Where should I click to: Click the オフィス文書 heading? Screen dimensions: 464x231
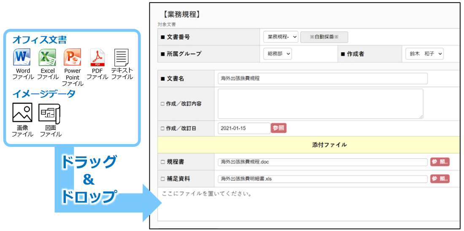[x=39, y=39]
